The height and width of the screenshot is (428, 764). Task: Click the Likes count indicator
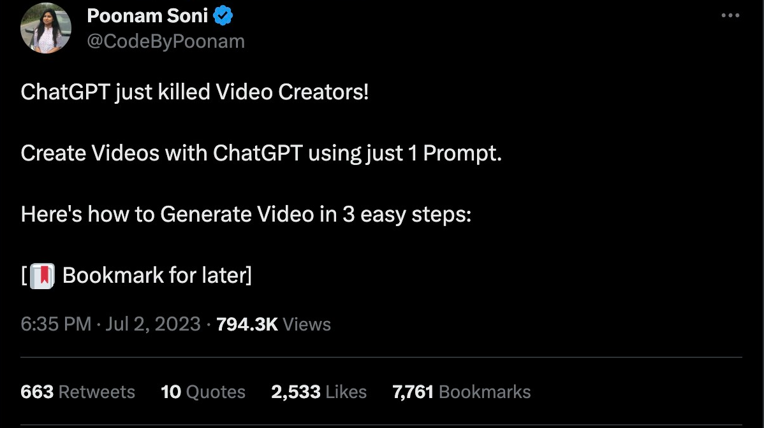295,392
